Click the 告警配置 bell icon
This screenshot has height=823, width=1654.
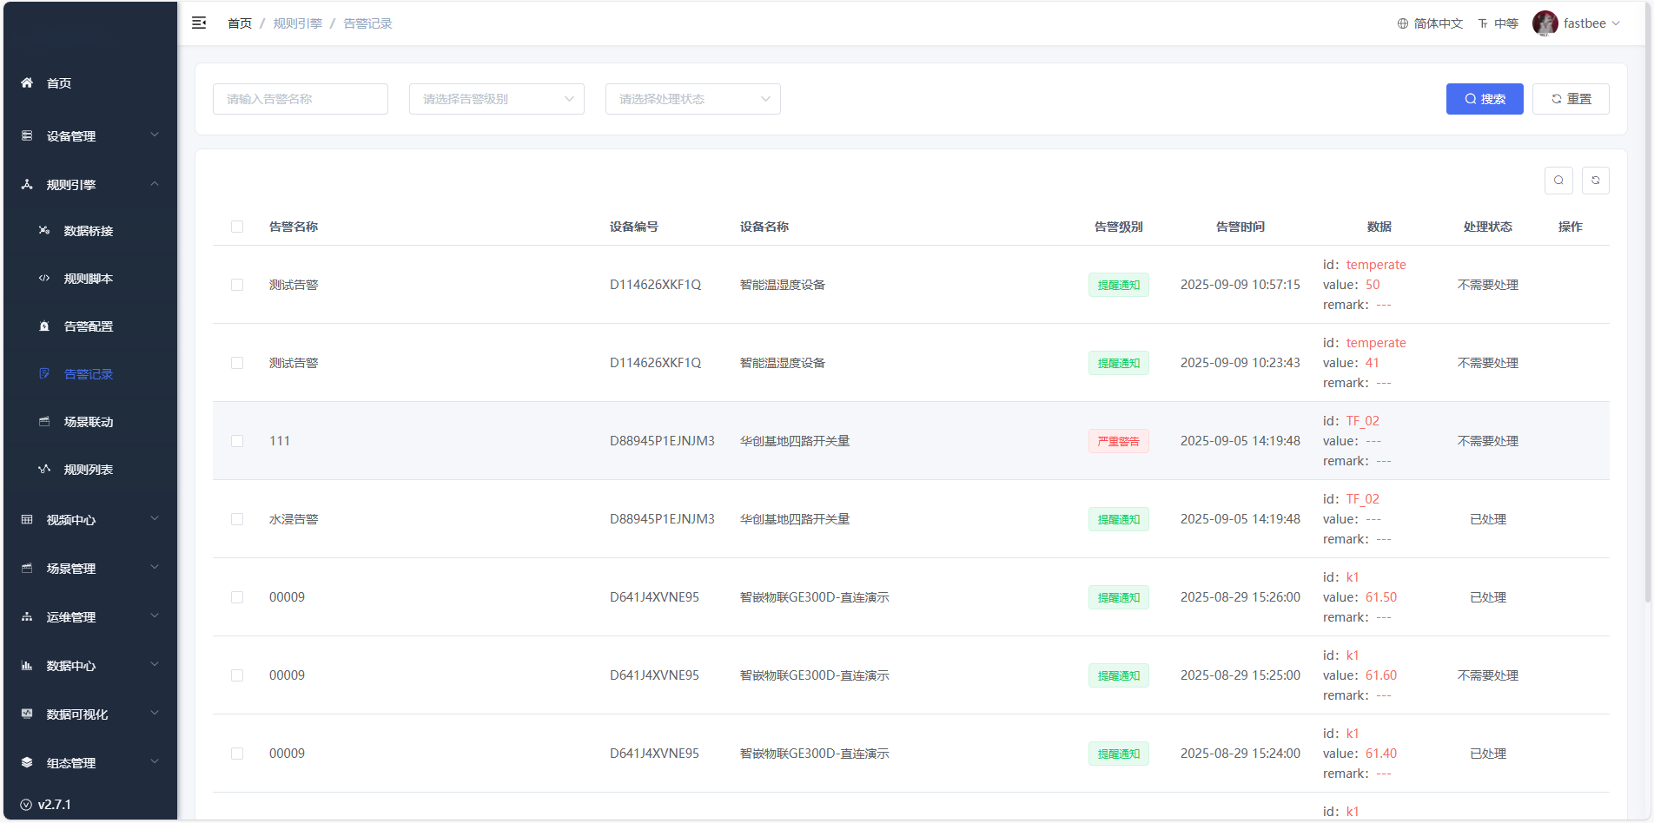pyautogui.click(x=44, y=326)
